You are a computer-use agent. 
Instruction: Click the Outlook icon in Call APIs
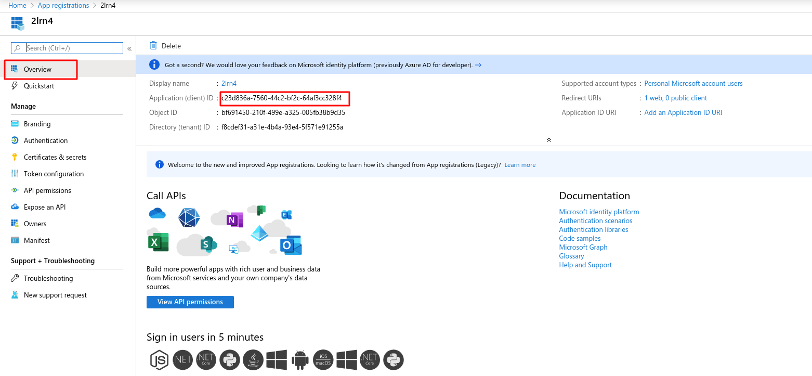point(291,245)
